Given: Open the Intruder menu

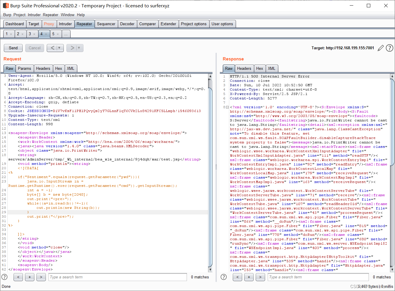Looking at the screenshot, I should 34,15.
